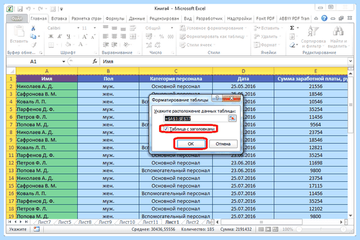The height and width of the screenshot is (240, 360).
Task: Toggle the Таблица с заголовками checkbox
Action: coord(166,129)
